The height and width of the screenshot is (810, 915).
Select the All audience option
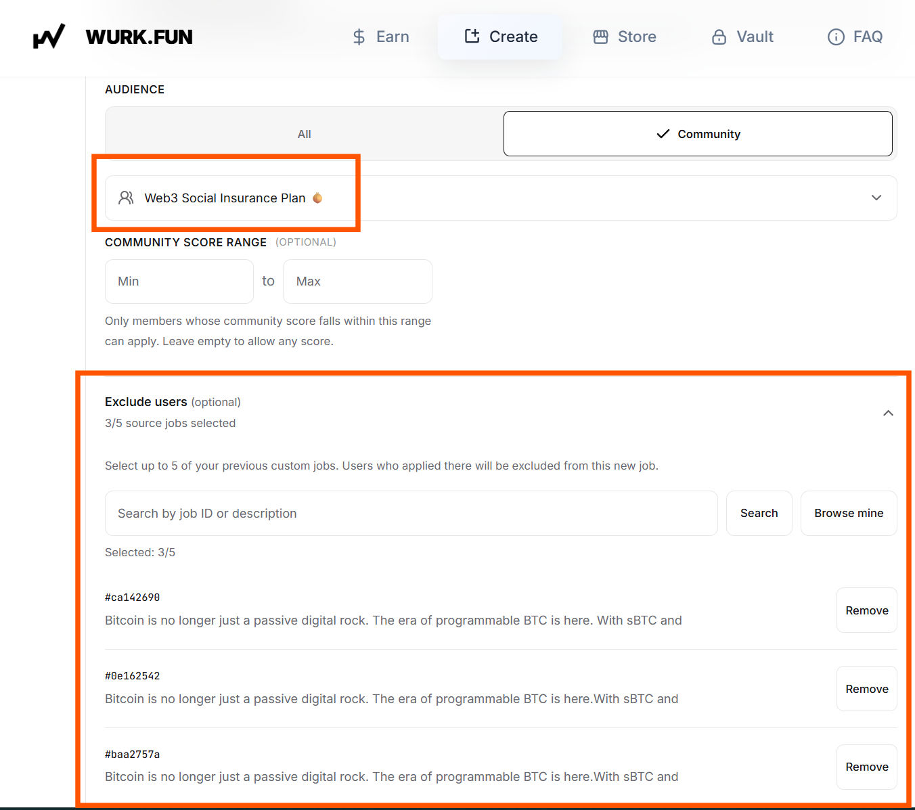coord(305,134)
